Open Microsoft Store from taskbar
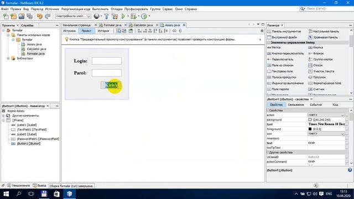 coord(56,194)
